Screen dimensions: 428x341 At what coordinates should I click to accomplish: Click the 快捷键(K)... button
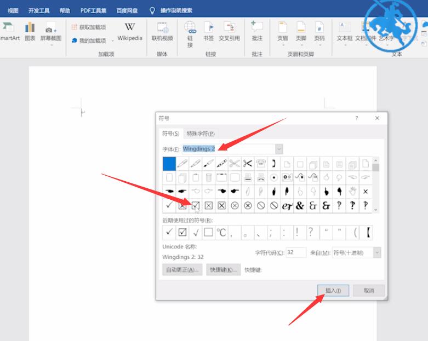click(223, 270)
